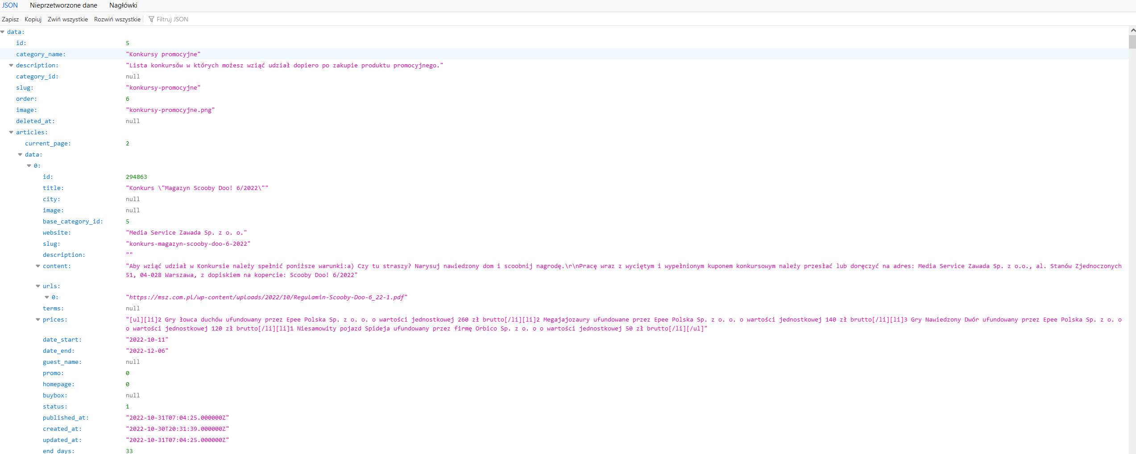Switch to the JSON tab
Image resolution: width=1136 pixels, height=454 pixels.
pyautogui.click(x=10, y=5)
